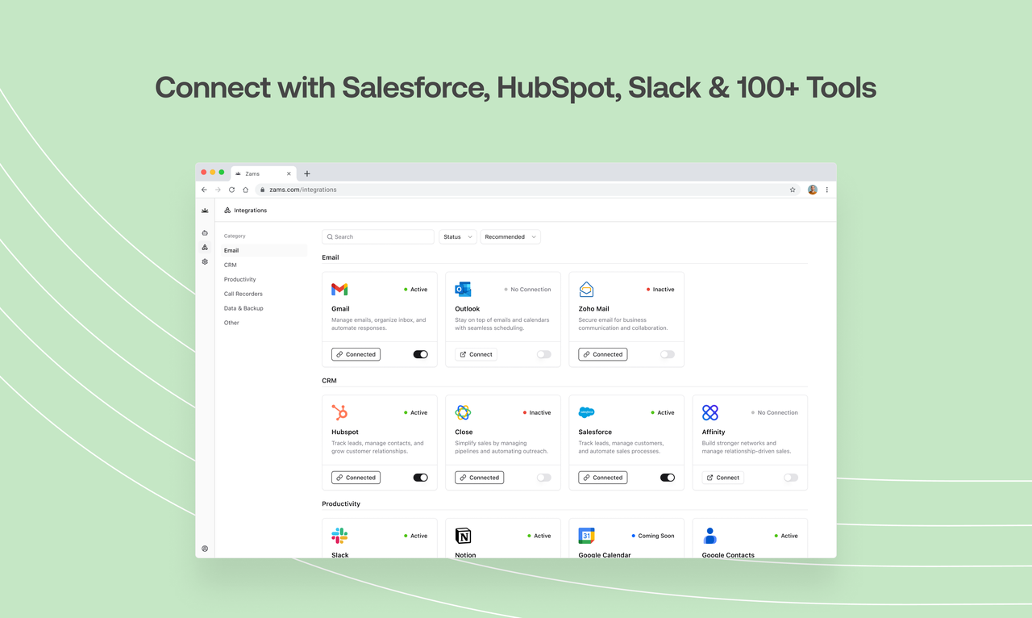Click the Hubspot logo icon
The image size is (1032, 618).
point(339,412)
